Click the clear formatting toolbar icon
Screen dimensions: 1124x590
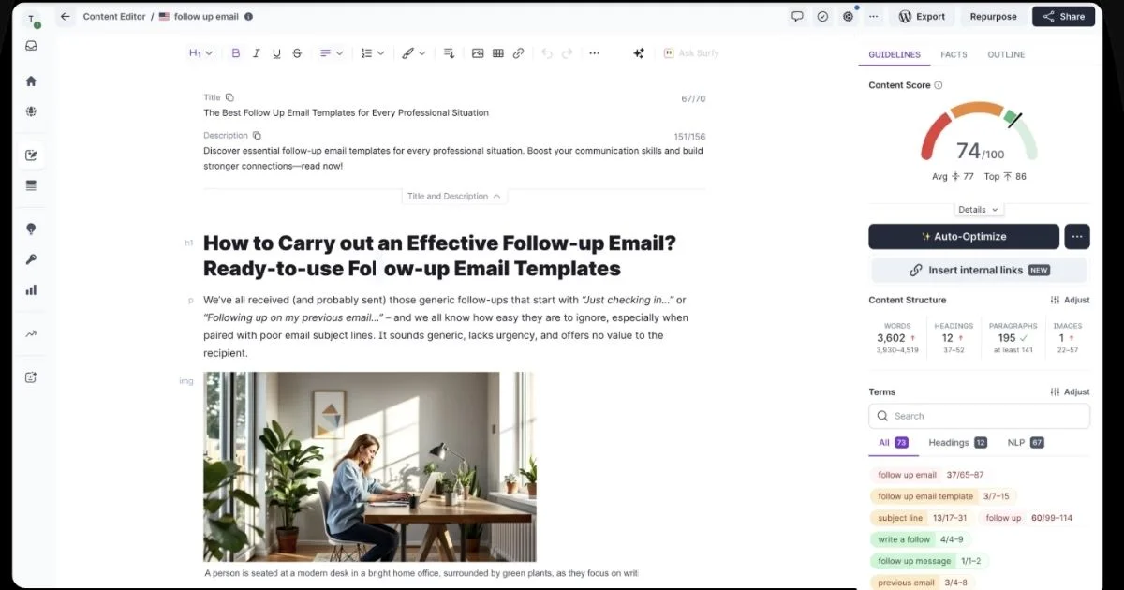449,53
